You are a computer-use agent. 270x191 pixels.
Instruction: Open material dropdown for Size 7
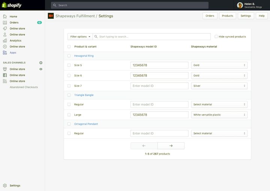[x=219, y=86]
